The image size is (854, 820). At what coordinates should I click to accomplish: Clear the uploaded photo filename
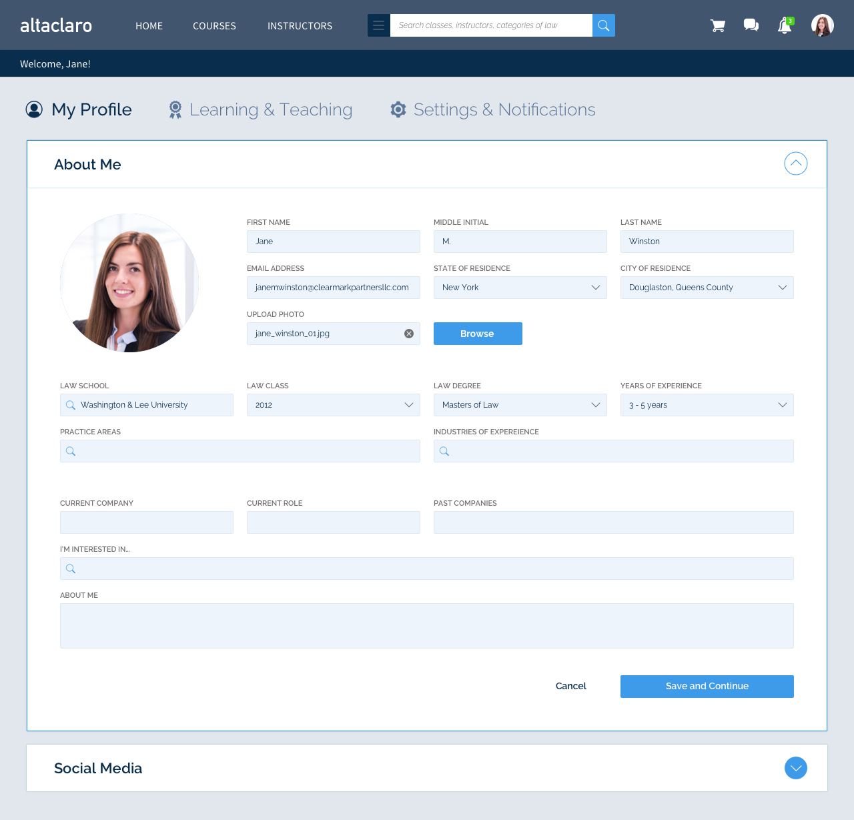click(409, 334)
